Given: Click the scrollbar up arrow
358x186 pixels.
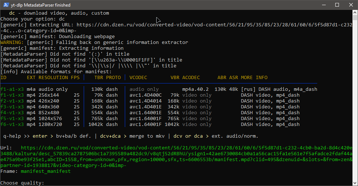Looking at the screenshot, I should tap(355, 12).
